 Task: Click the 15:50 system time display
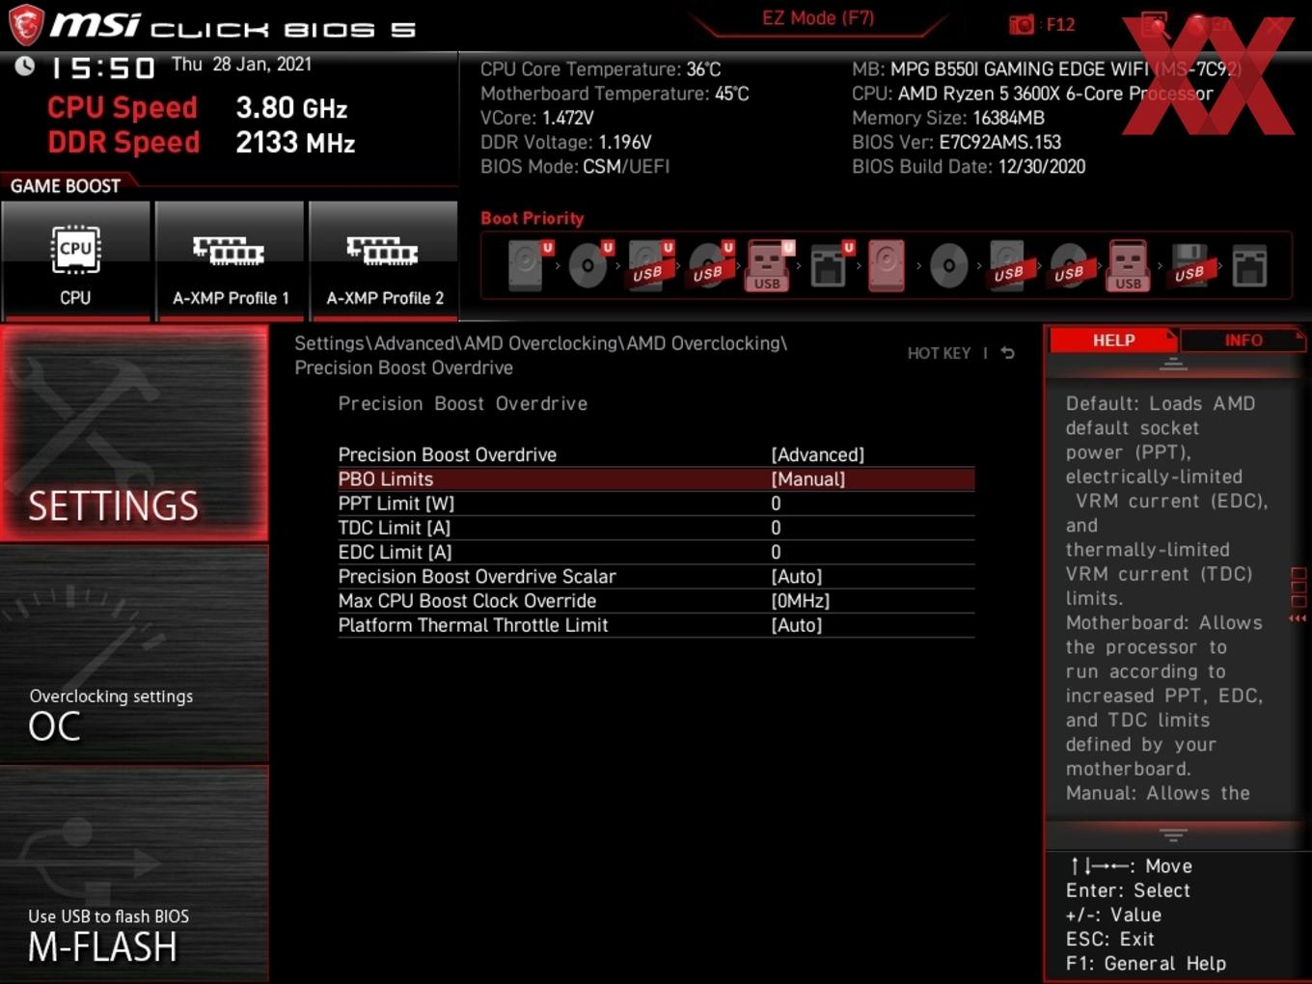(x=102, y=68)
